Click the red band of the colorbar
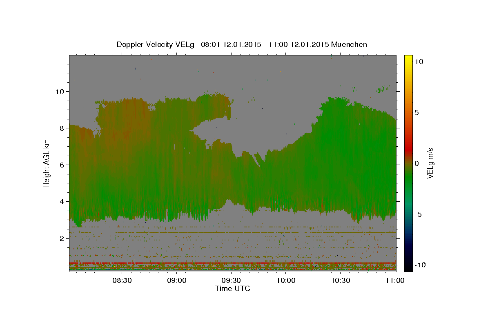The height and width of the screenshot is (326, 490). pos(408,150)
